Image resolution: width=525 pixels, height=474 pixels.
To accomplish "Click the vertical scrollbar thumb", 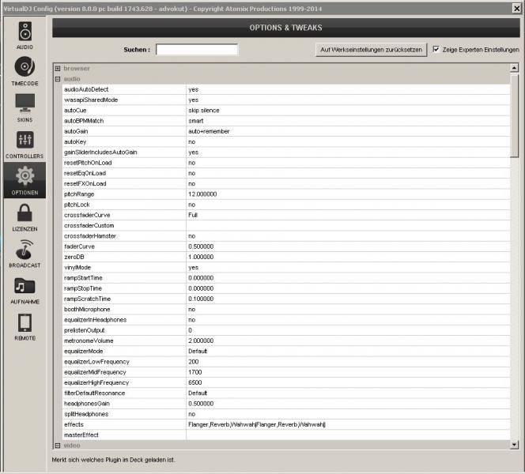I will [514, 115].
